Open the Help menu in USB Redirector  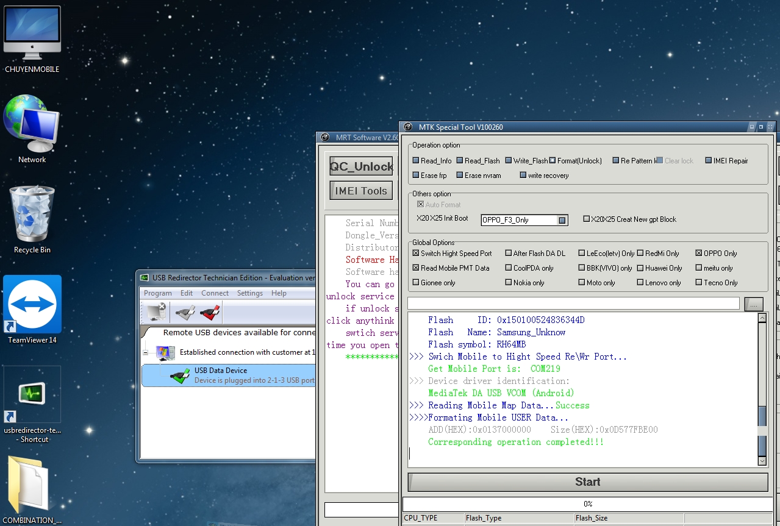279,293
